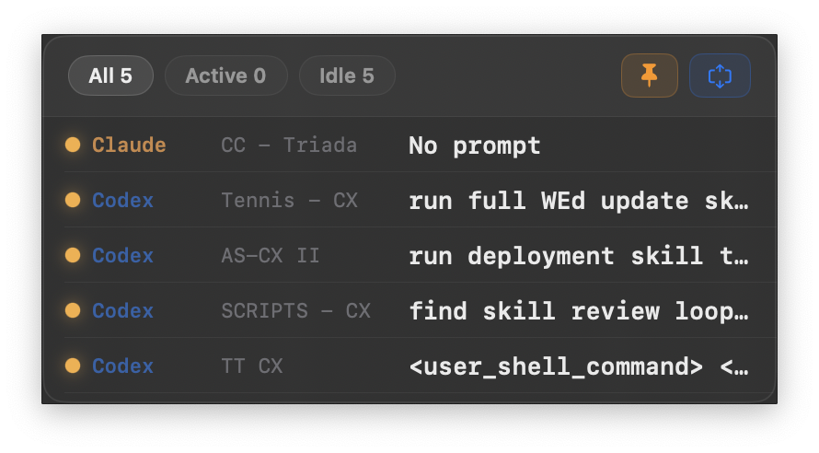
Task: Show the Idle 5 sessions tab
Action: tap(347, 75)
